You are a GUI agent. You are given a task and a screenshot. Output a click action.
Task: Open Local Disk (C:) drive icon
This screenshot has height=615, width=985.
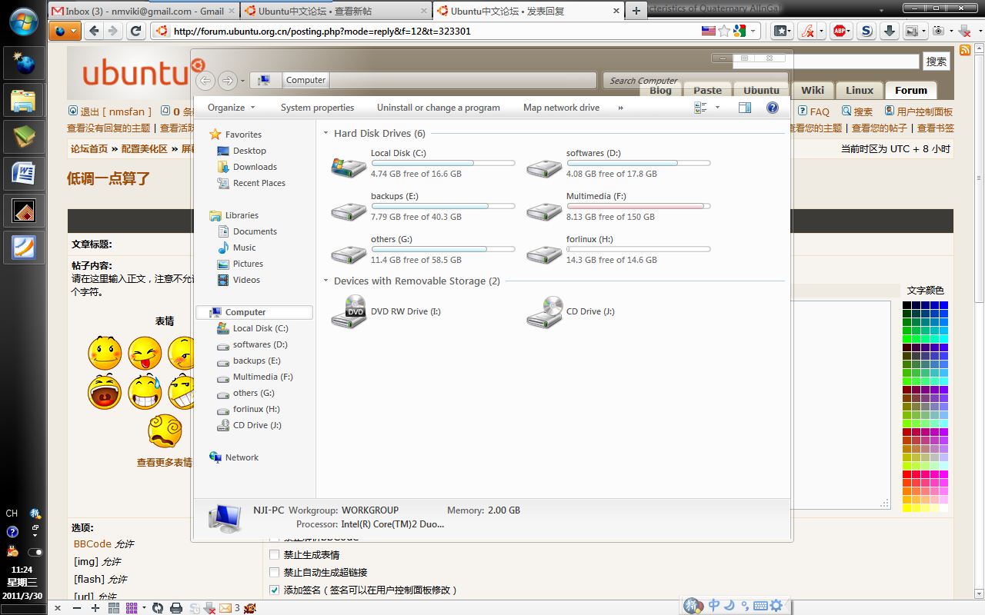coord(349,167)
